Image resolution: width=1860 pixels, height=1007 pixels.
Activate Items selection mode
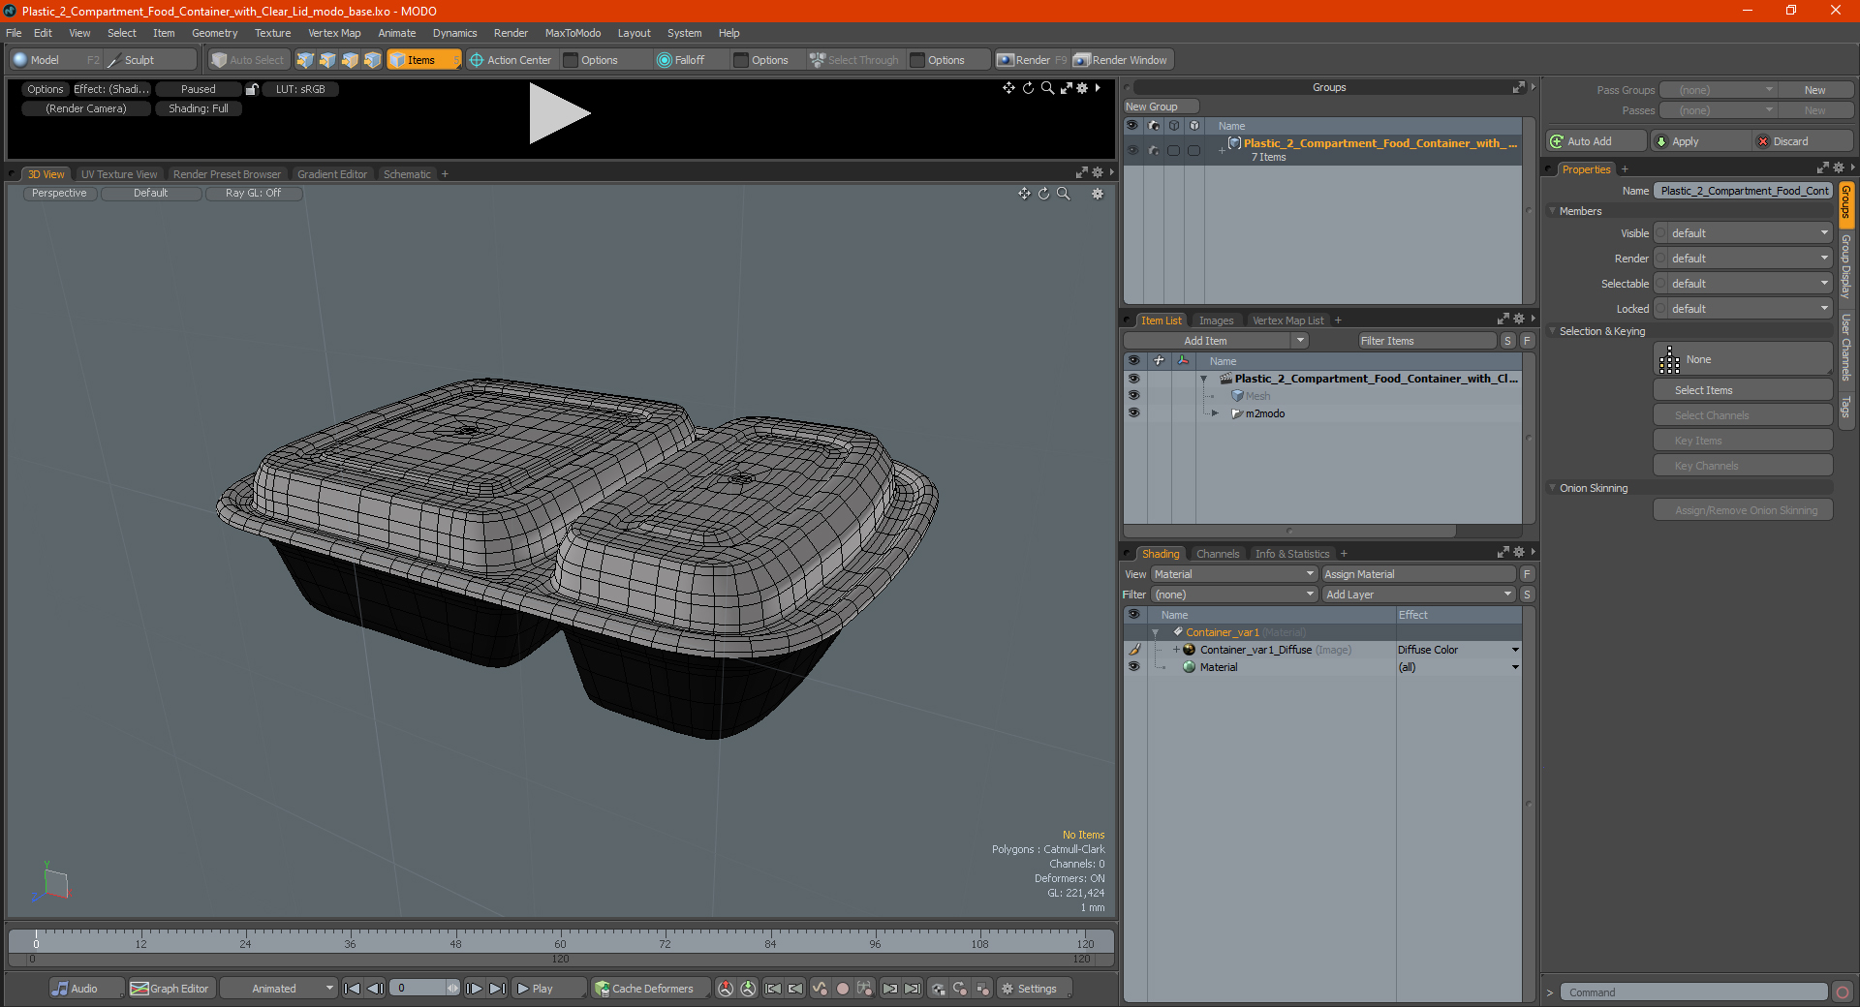point(423,60)
